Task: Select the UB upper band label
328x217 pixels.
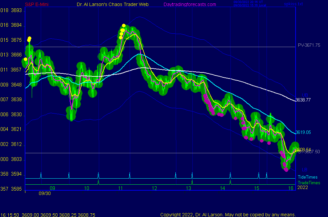Action: pos(305,95)
